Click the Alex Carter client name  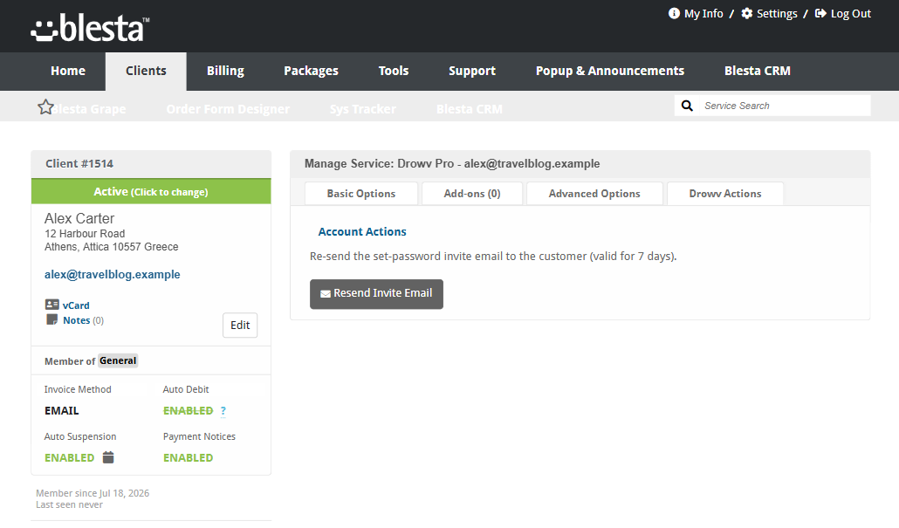coord(79,218)
